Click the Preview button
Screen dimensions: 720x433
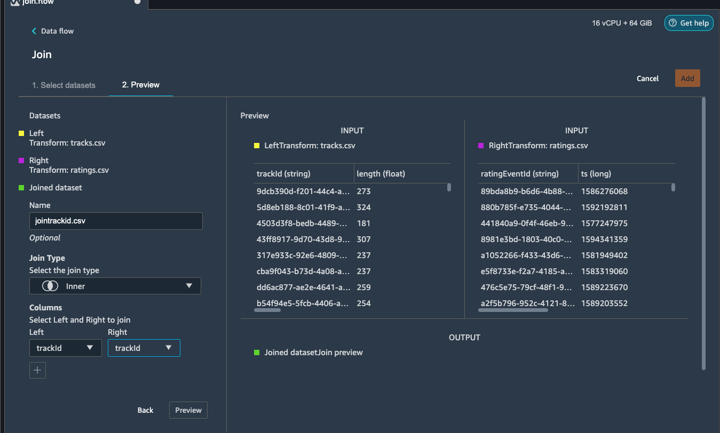tap(188, 410)
